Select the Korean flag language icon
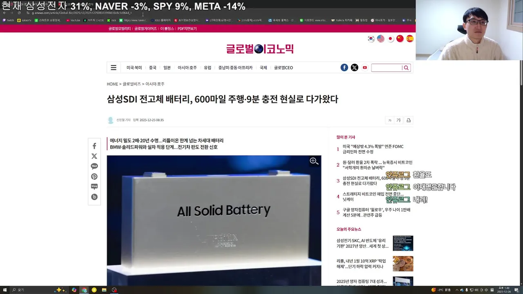Screen dimensions: 523x294 (371, 39)
